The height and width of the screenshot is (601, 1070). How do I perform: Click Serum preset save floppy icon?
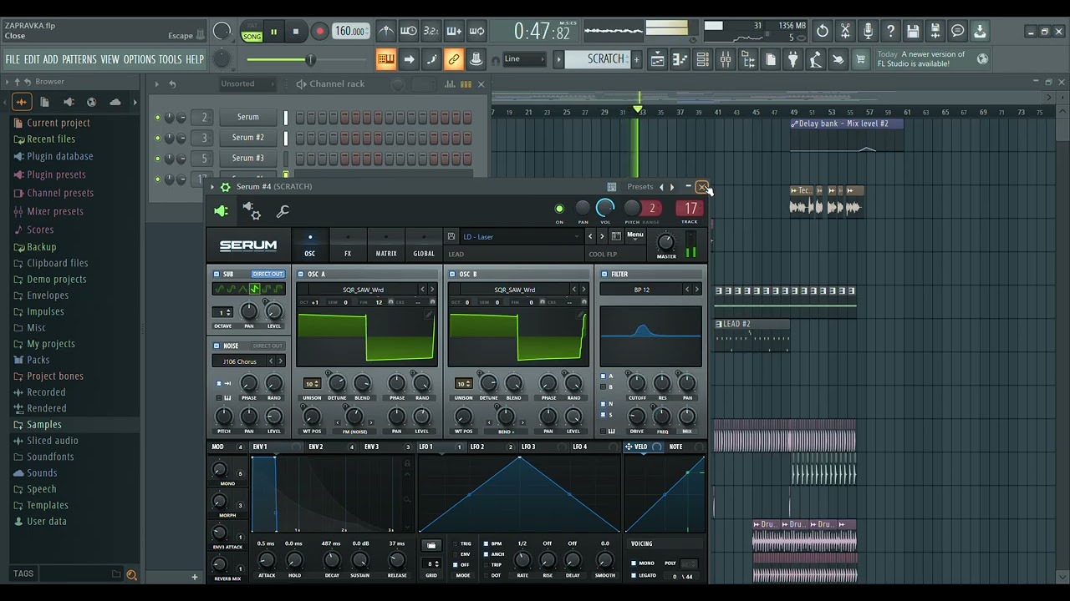(x=451, y=237)
